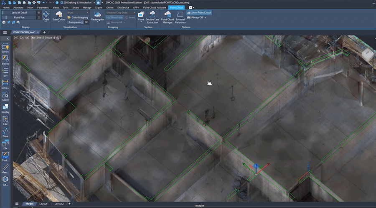Open the GeoService ribbon tab
The width and height of the screenshot is (376, 208).
(123, 7)
